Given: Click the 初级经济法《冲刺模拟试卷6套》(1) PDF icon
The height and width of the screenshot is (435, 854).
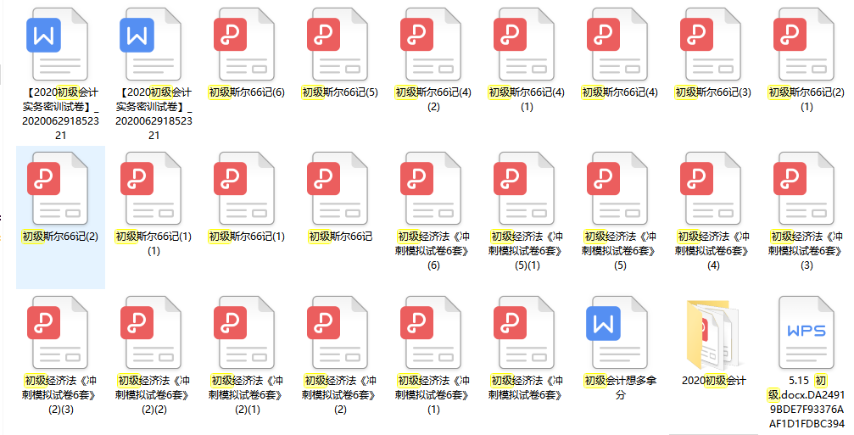Looking at the screenshot, I should pos(430,332).
